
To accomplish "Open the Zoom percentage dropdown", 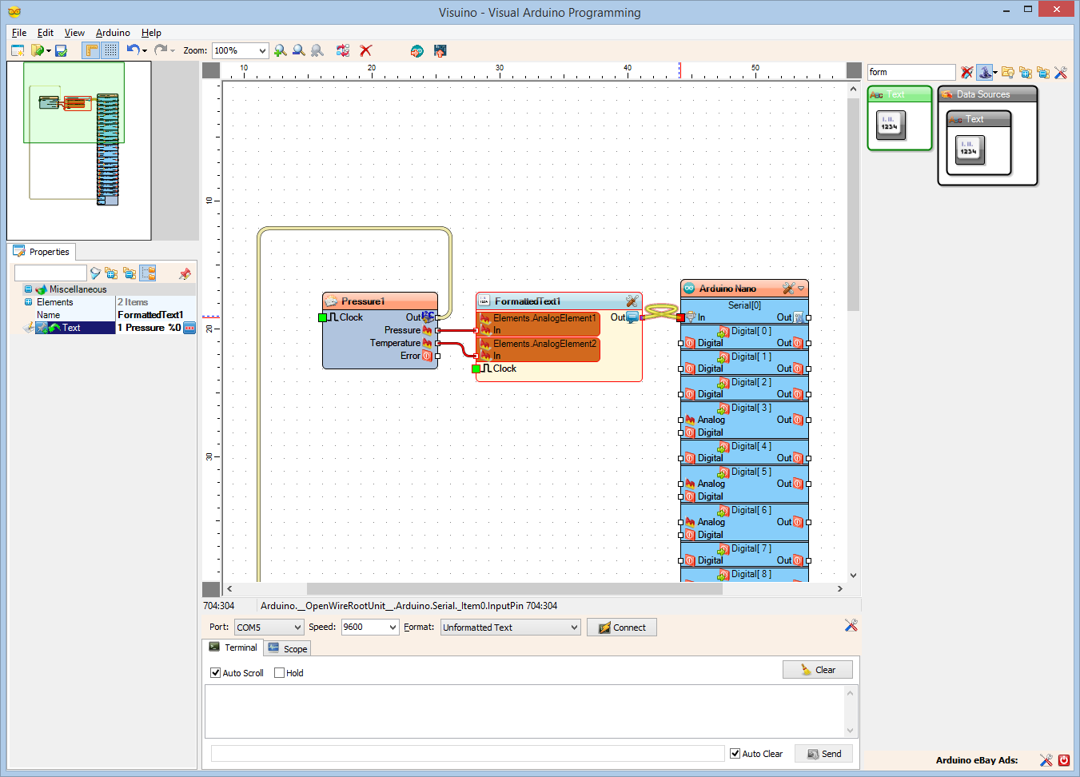I will coord(262,50).
